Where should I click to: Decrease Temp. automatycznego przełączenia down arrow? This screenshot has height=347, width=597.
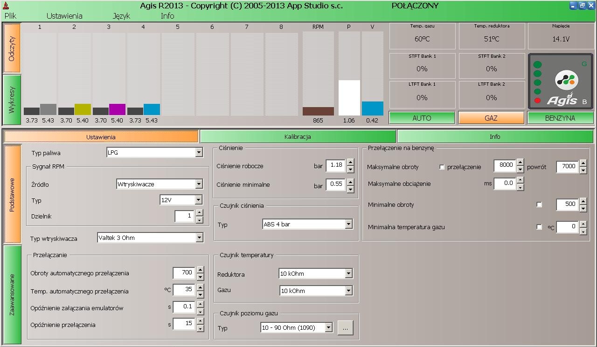coord(200,295)
